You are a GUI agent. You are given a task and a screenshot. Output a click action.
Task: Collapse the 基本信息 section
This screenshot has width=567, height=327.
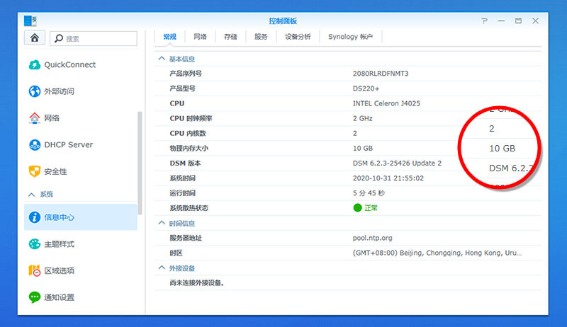click(x=162, y=59)
